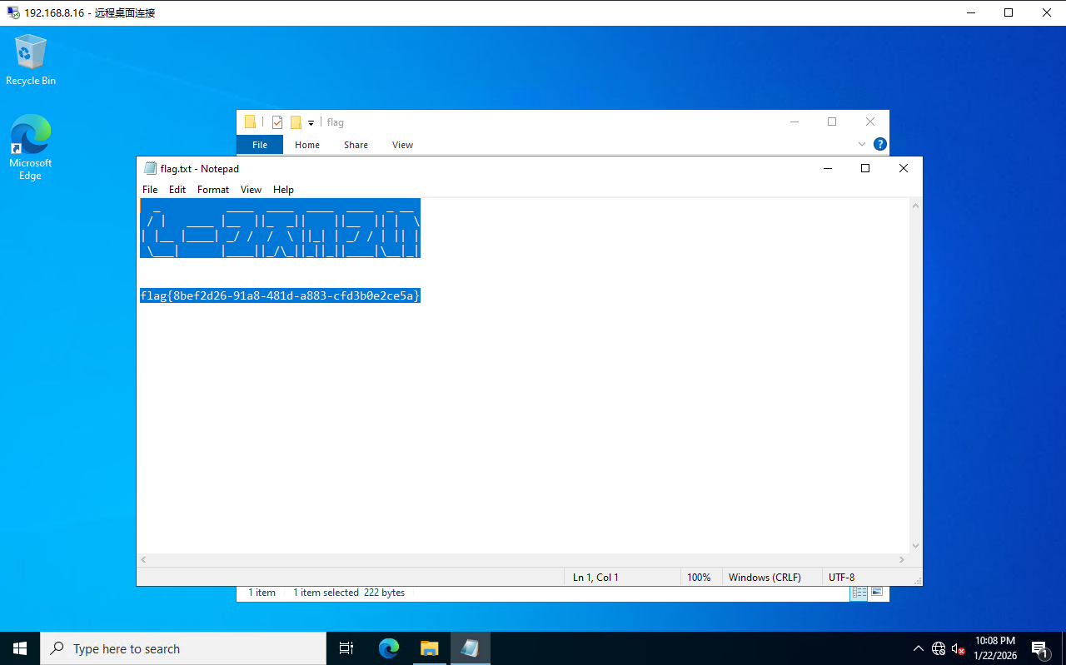Open Task View from the taskbar
1066x665 pixels.
point(346,648)
